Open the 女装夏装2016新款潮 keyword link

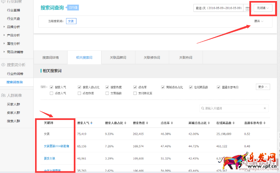(56, 146)
